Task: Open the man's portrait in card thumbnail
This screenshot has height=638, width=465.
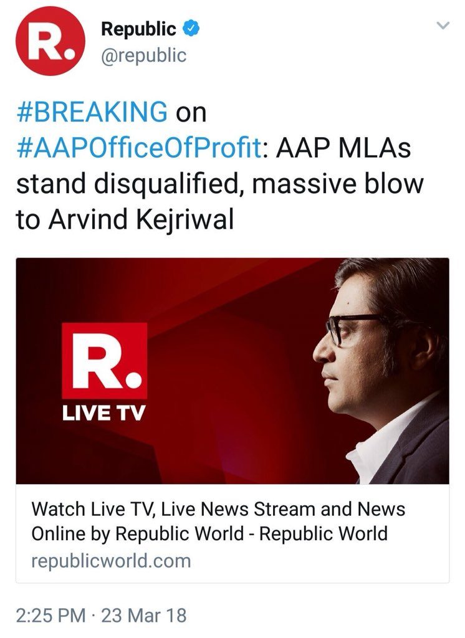Action: (381, 370)
